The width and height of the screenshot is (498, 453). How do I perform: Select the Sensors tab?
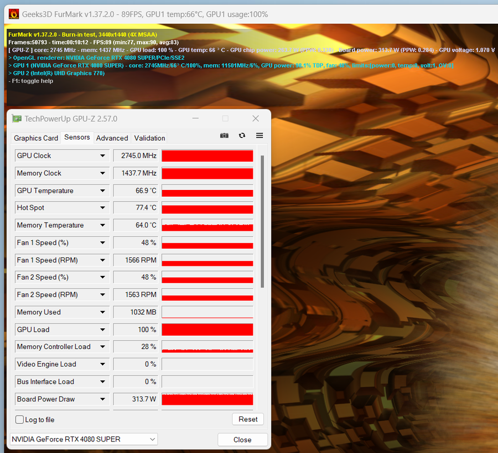[77, 137]
